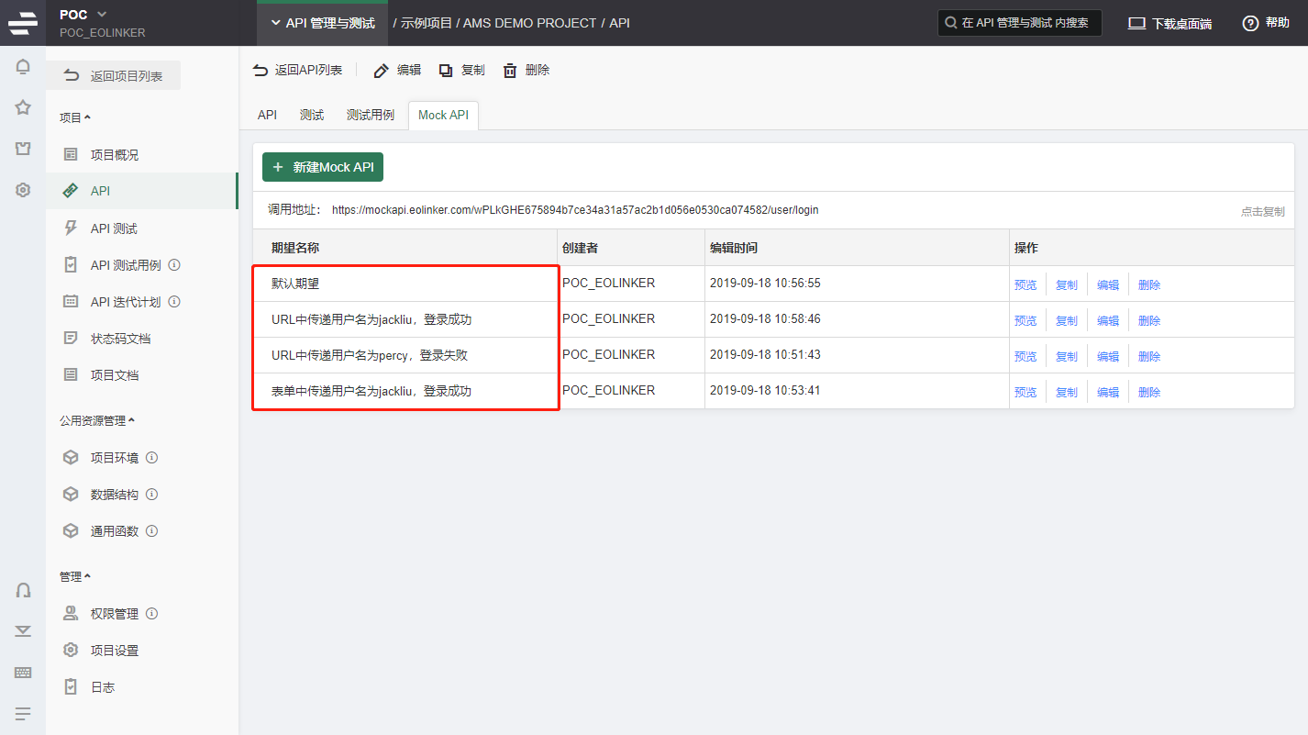Click the edit pencil icon in toolbar
This screenshot has width=1308, height=735.
(x=381, y=71)
